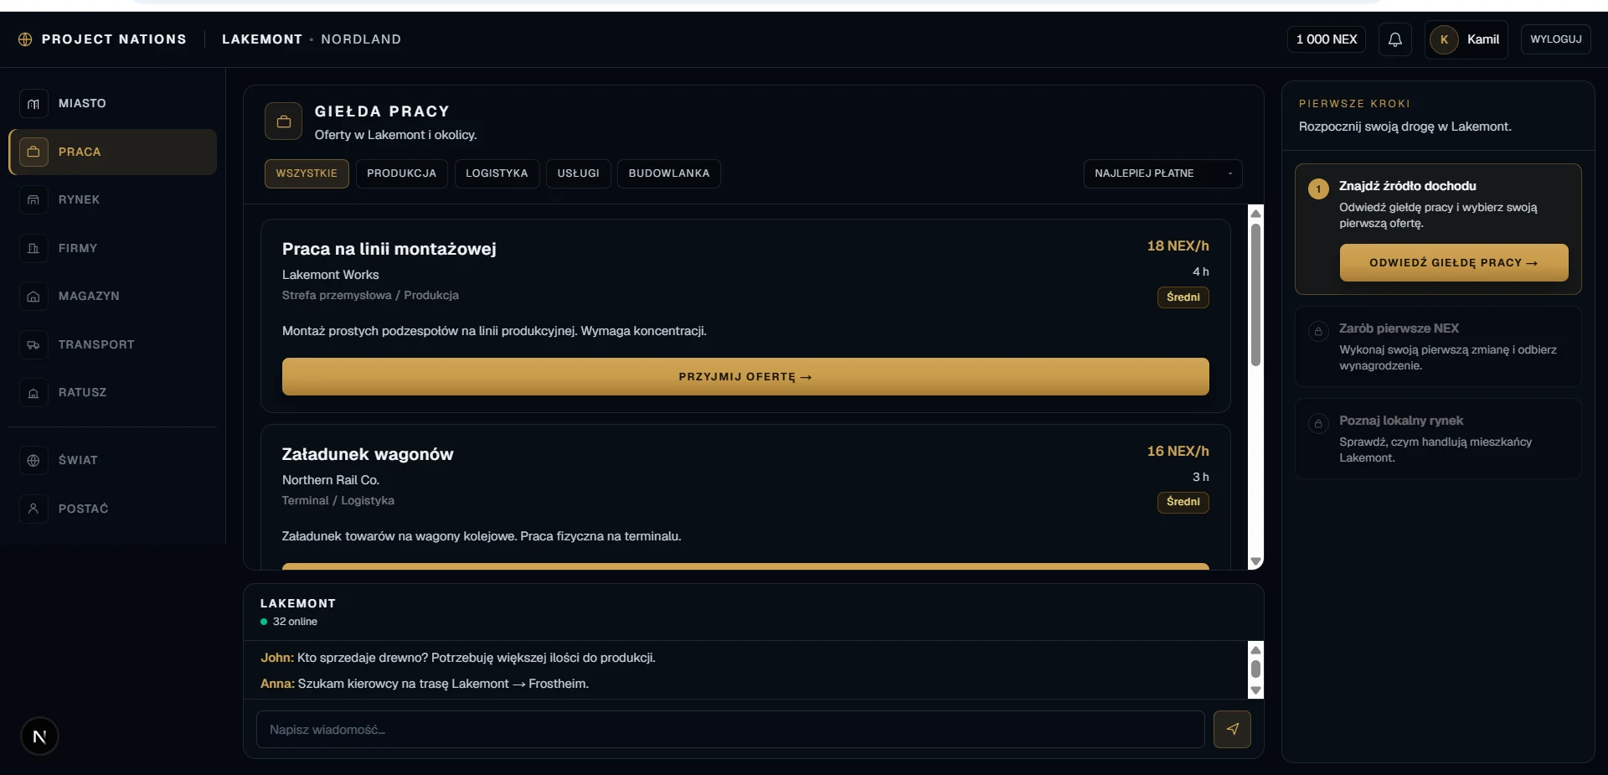The width and height of the screenshot is (1608, 775).
Task: Click the Postać person icon
Action: click(x=33, y=509)
